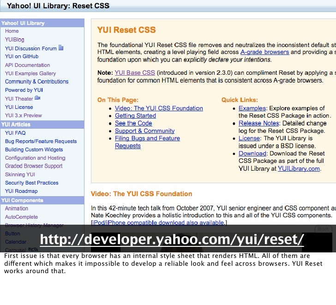Click the YUI Articles sidebar header
The image size is (336, 305).
click(x=42, y=125)
